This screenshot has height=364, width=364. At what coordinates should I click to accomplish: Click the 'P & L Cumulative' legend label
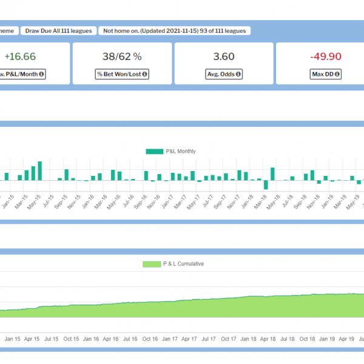click(184, 264)
